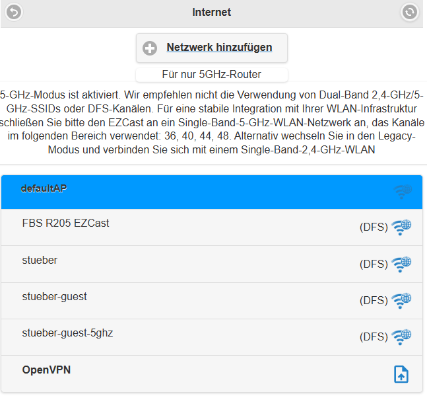427x396 pixels.
Task: Connect to the stueber-guest network
Action: [212, 301]
